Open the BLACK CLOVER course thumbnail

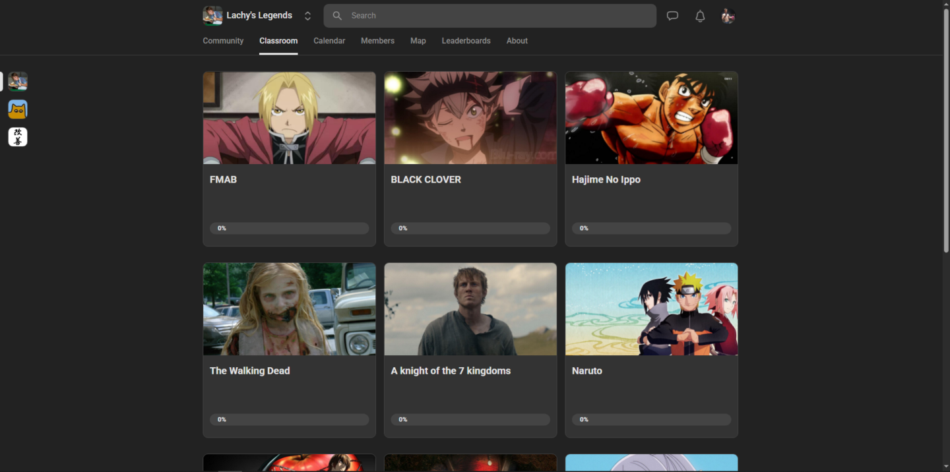(470, 118)
